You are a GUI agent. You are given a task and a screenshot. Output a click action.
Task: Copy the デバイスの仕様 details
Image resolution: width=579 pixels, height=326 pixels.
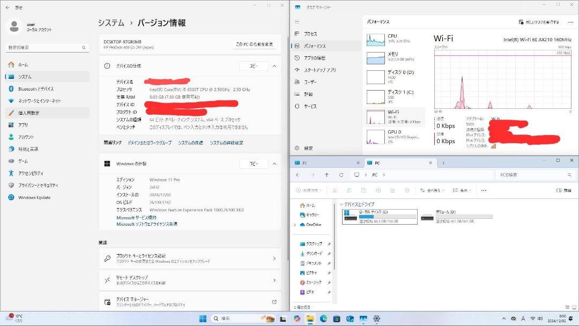point(254,66)
